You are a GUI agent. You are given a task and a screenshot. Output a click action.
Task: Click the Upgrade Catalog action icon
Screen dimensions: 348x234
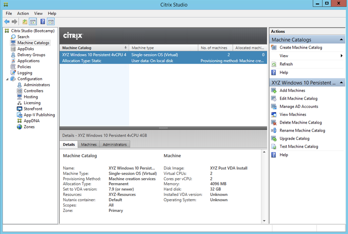pos(274,139)
